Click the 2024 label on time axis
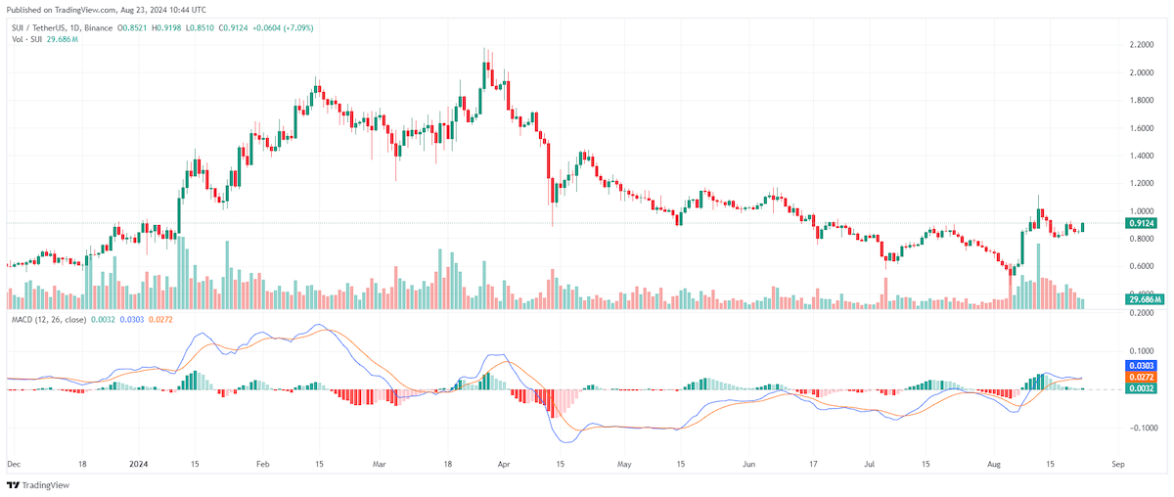 click(138, 465)
